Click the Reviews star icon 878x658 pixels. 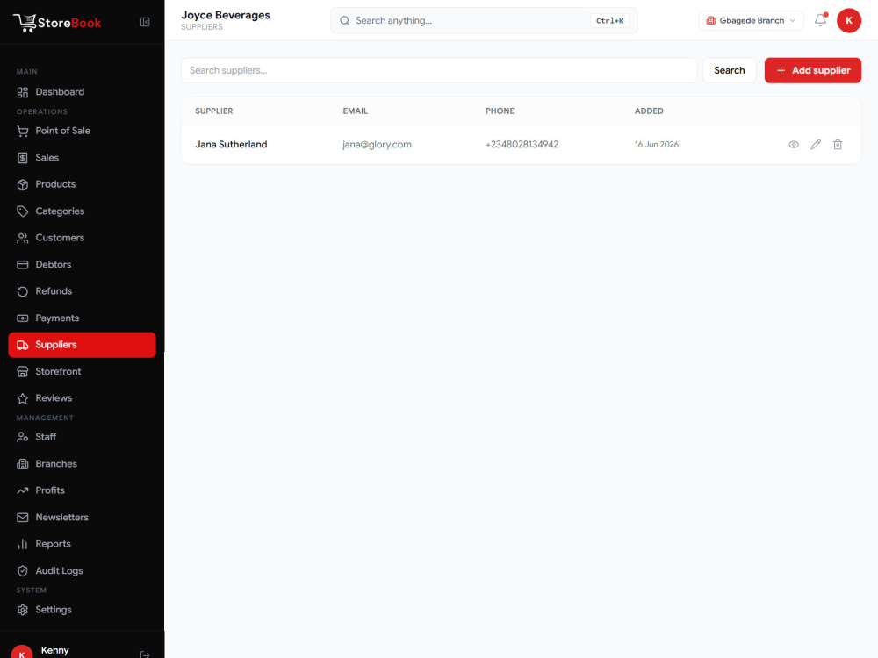coord(23,398)
